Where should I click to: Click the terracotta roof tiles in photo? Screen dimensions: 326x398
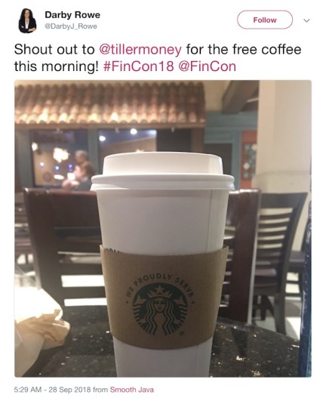109,103
